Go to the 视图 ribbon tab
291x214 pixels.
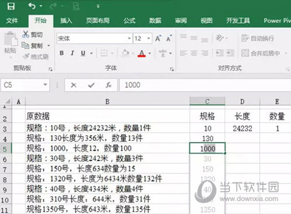tap(207, 20)
